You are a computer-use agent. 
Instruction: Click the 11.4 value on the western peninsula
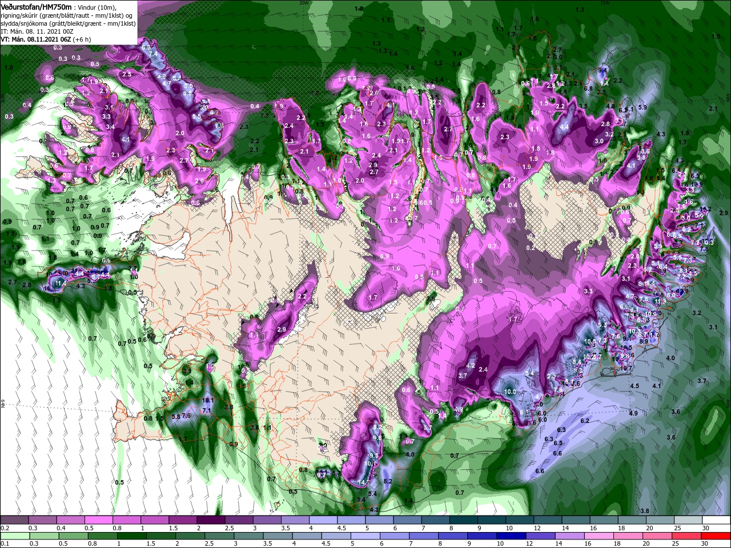(61, 283)
